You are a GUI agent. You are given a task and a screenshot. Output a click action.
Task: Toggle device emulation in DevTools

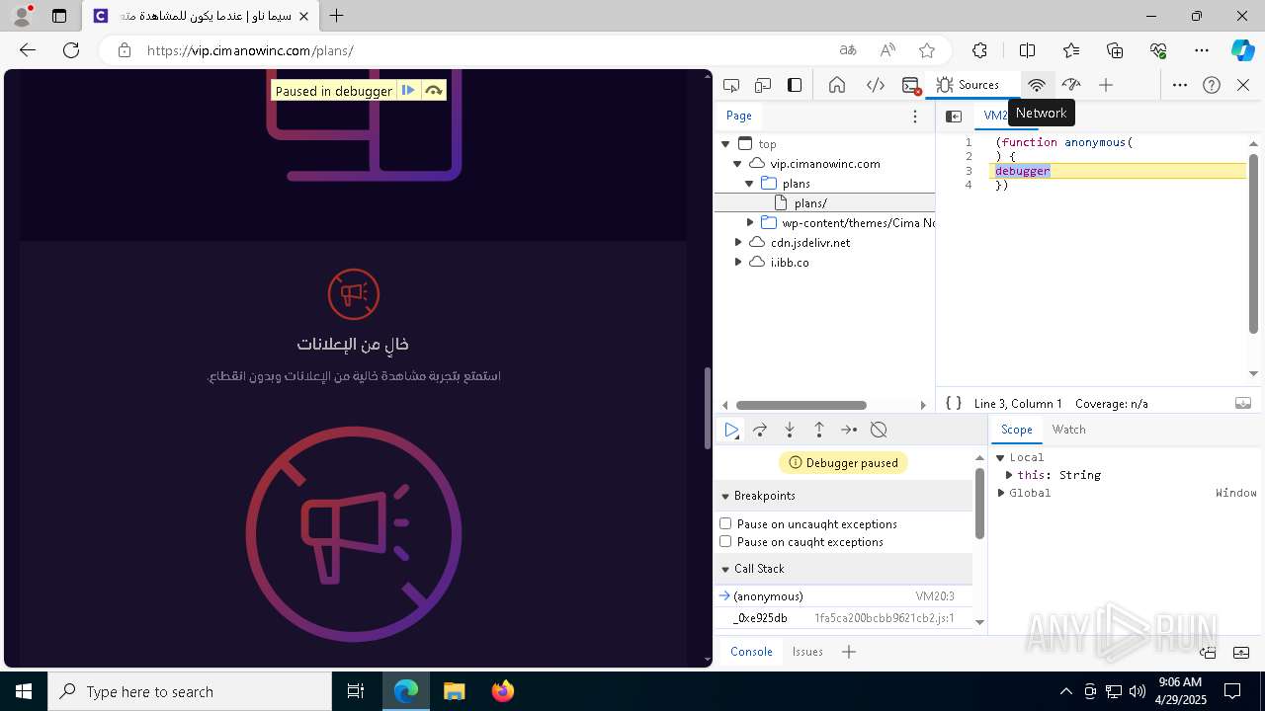(x=763, y=85)
